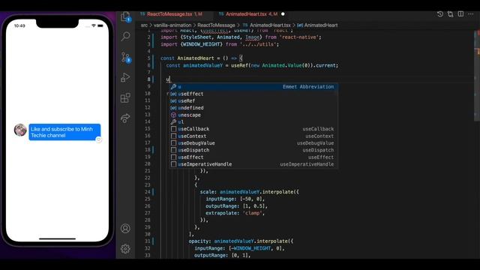480x270 pixels.
Task: Choose the unescape autocomplete suggestion
Action: click(253, 115)
